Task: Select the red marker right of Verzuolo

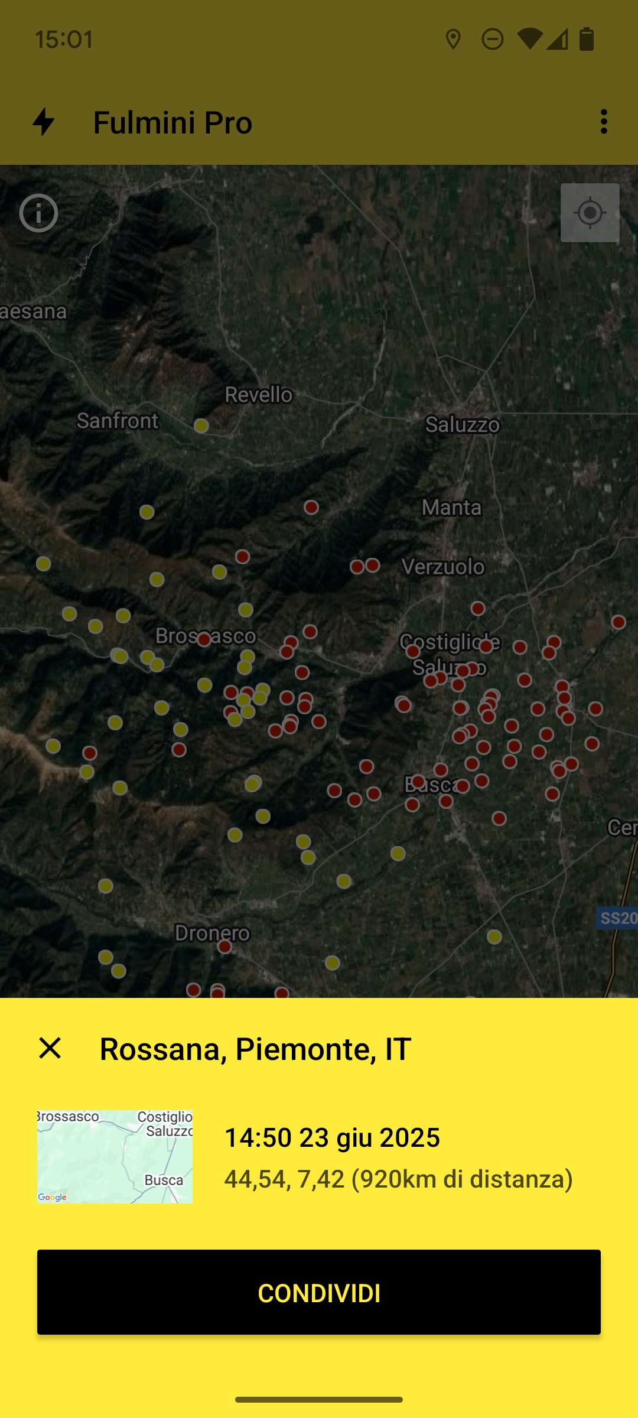Action: (x=478, y=609)
